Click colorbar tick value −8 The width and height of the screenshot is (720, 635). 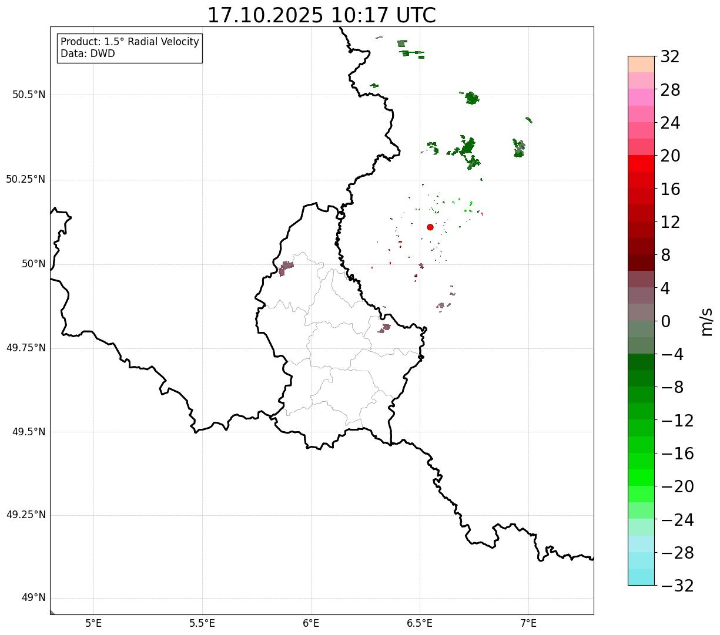[x=672, y=387]
